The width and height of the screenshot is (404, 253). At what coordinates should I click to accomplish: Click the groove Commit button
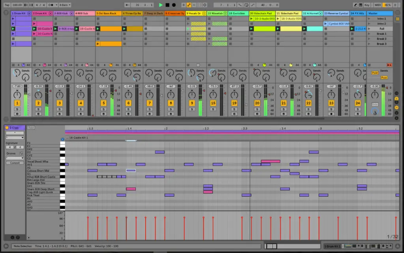tap(15, 163)
